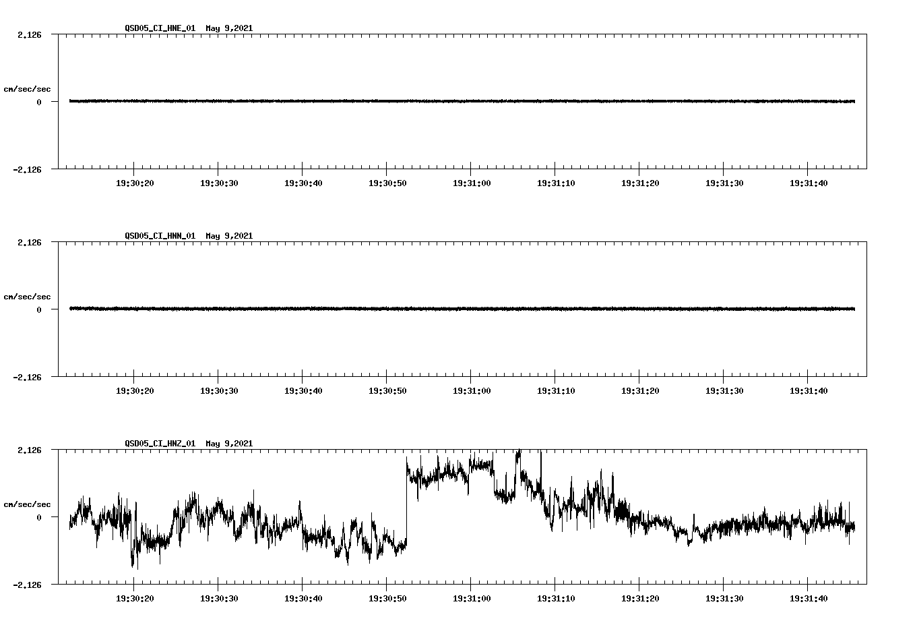Click the cm/sec/sec unit label on top plot

tap(28, 88)
